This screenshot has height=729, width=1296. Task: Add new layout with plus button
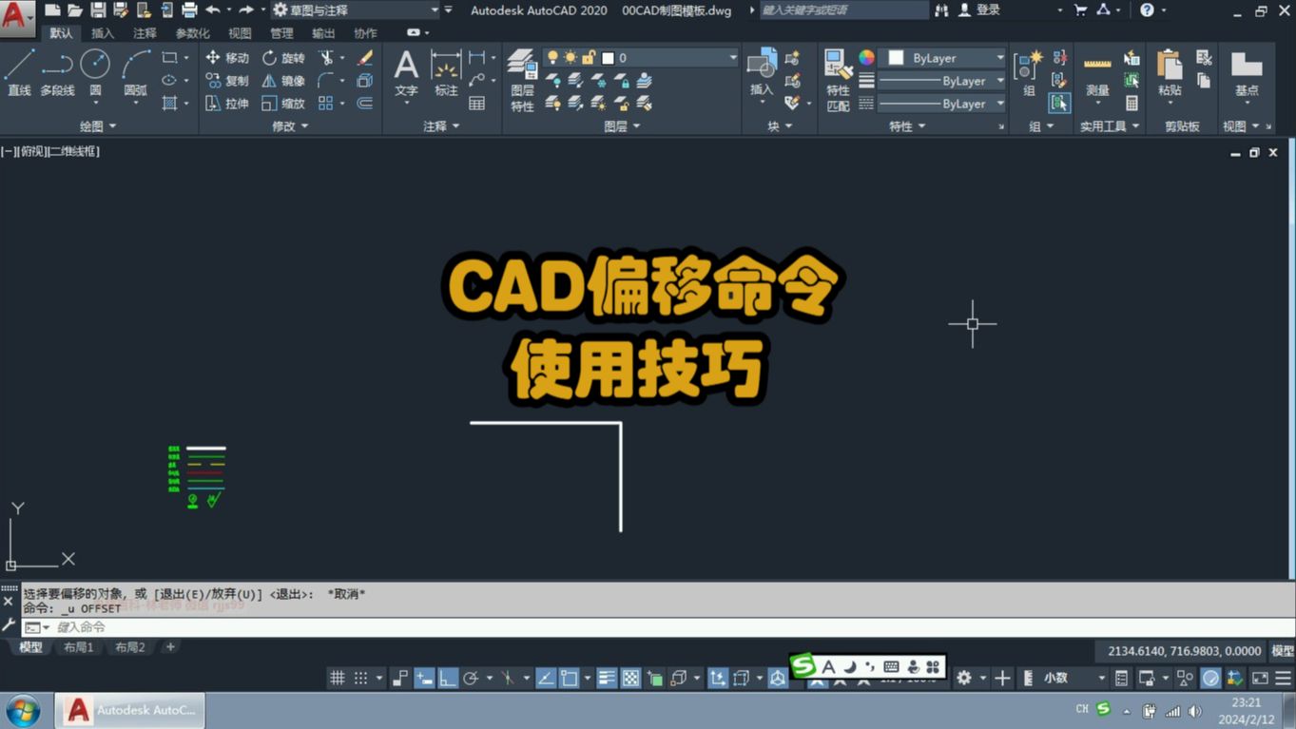[x=170, y=647]
